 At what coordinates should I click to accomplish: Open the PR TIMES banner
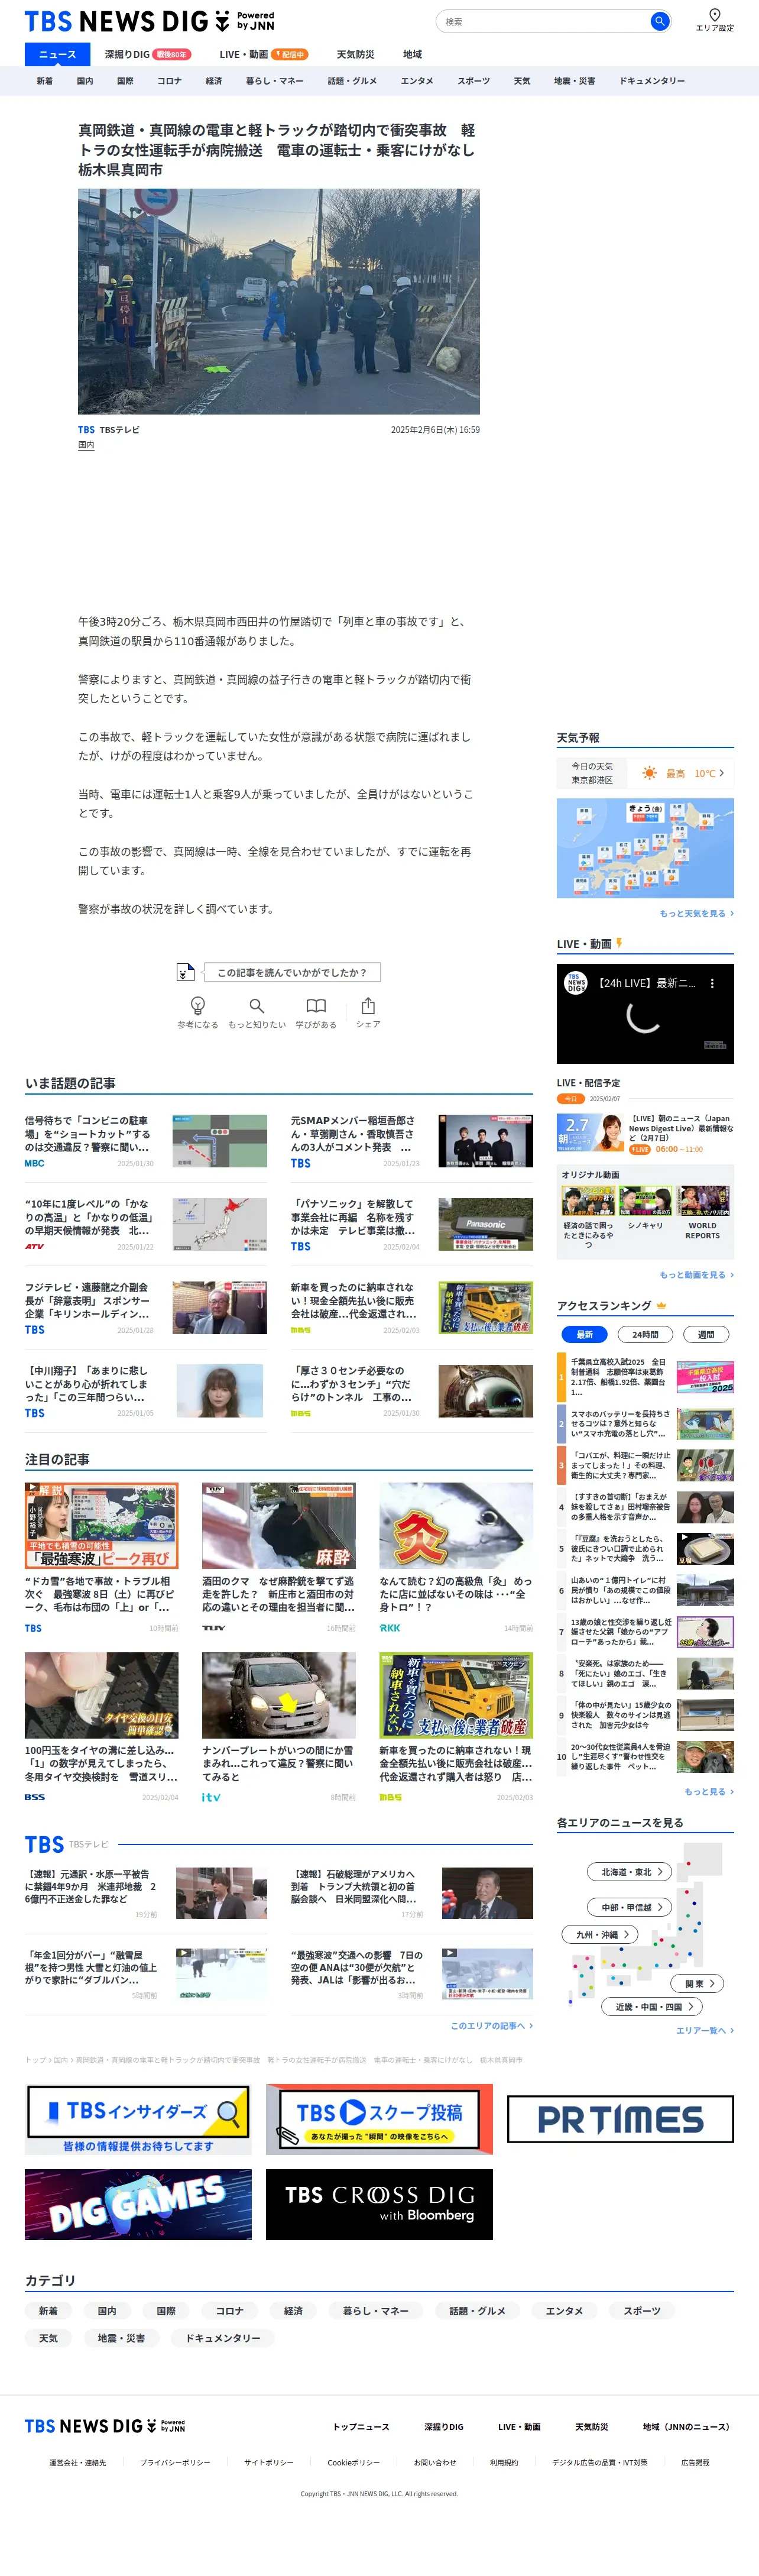620,2119
